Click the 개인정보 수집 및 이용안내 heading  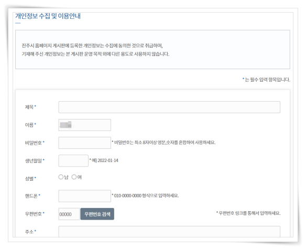tap(48, 16)
